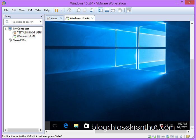Toggle the thumbnail bar view
Screen dimensions: 196x140
click(107, 10)
